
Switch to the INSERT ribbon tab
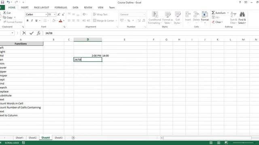(25, 8)
